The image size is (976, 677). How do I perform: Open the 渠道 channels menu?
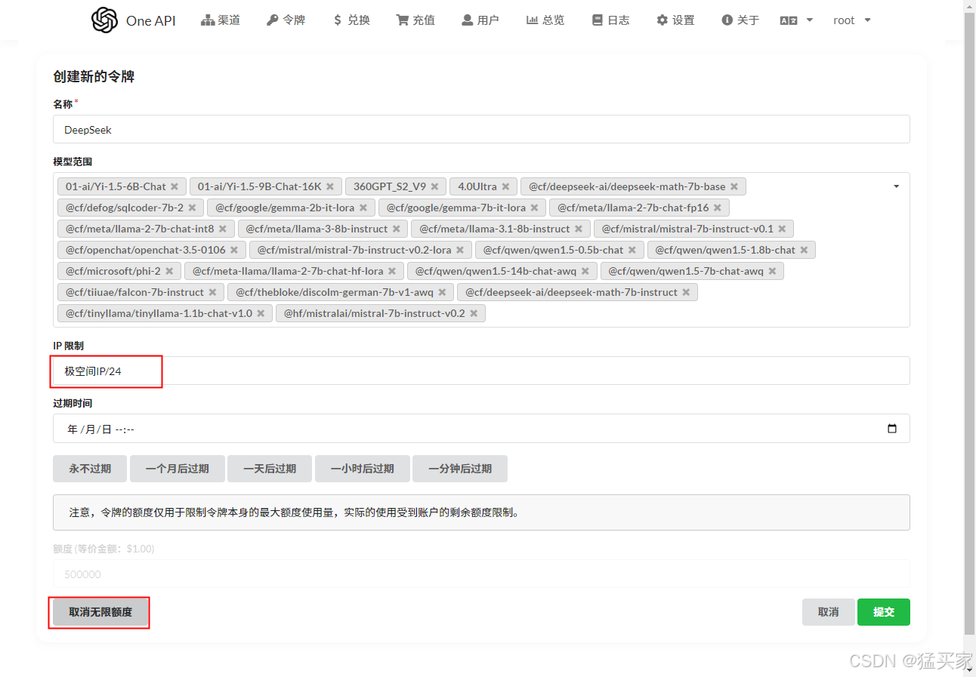221,20
